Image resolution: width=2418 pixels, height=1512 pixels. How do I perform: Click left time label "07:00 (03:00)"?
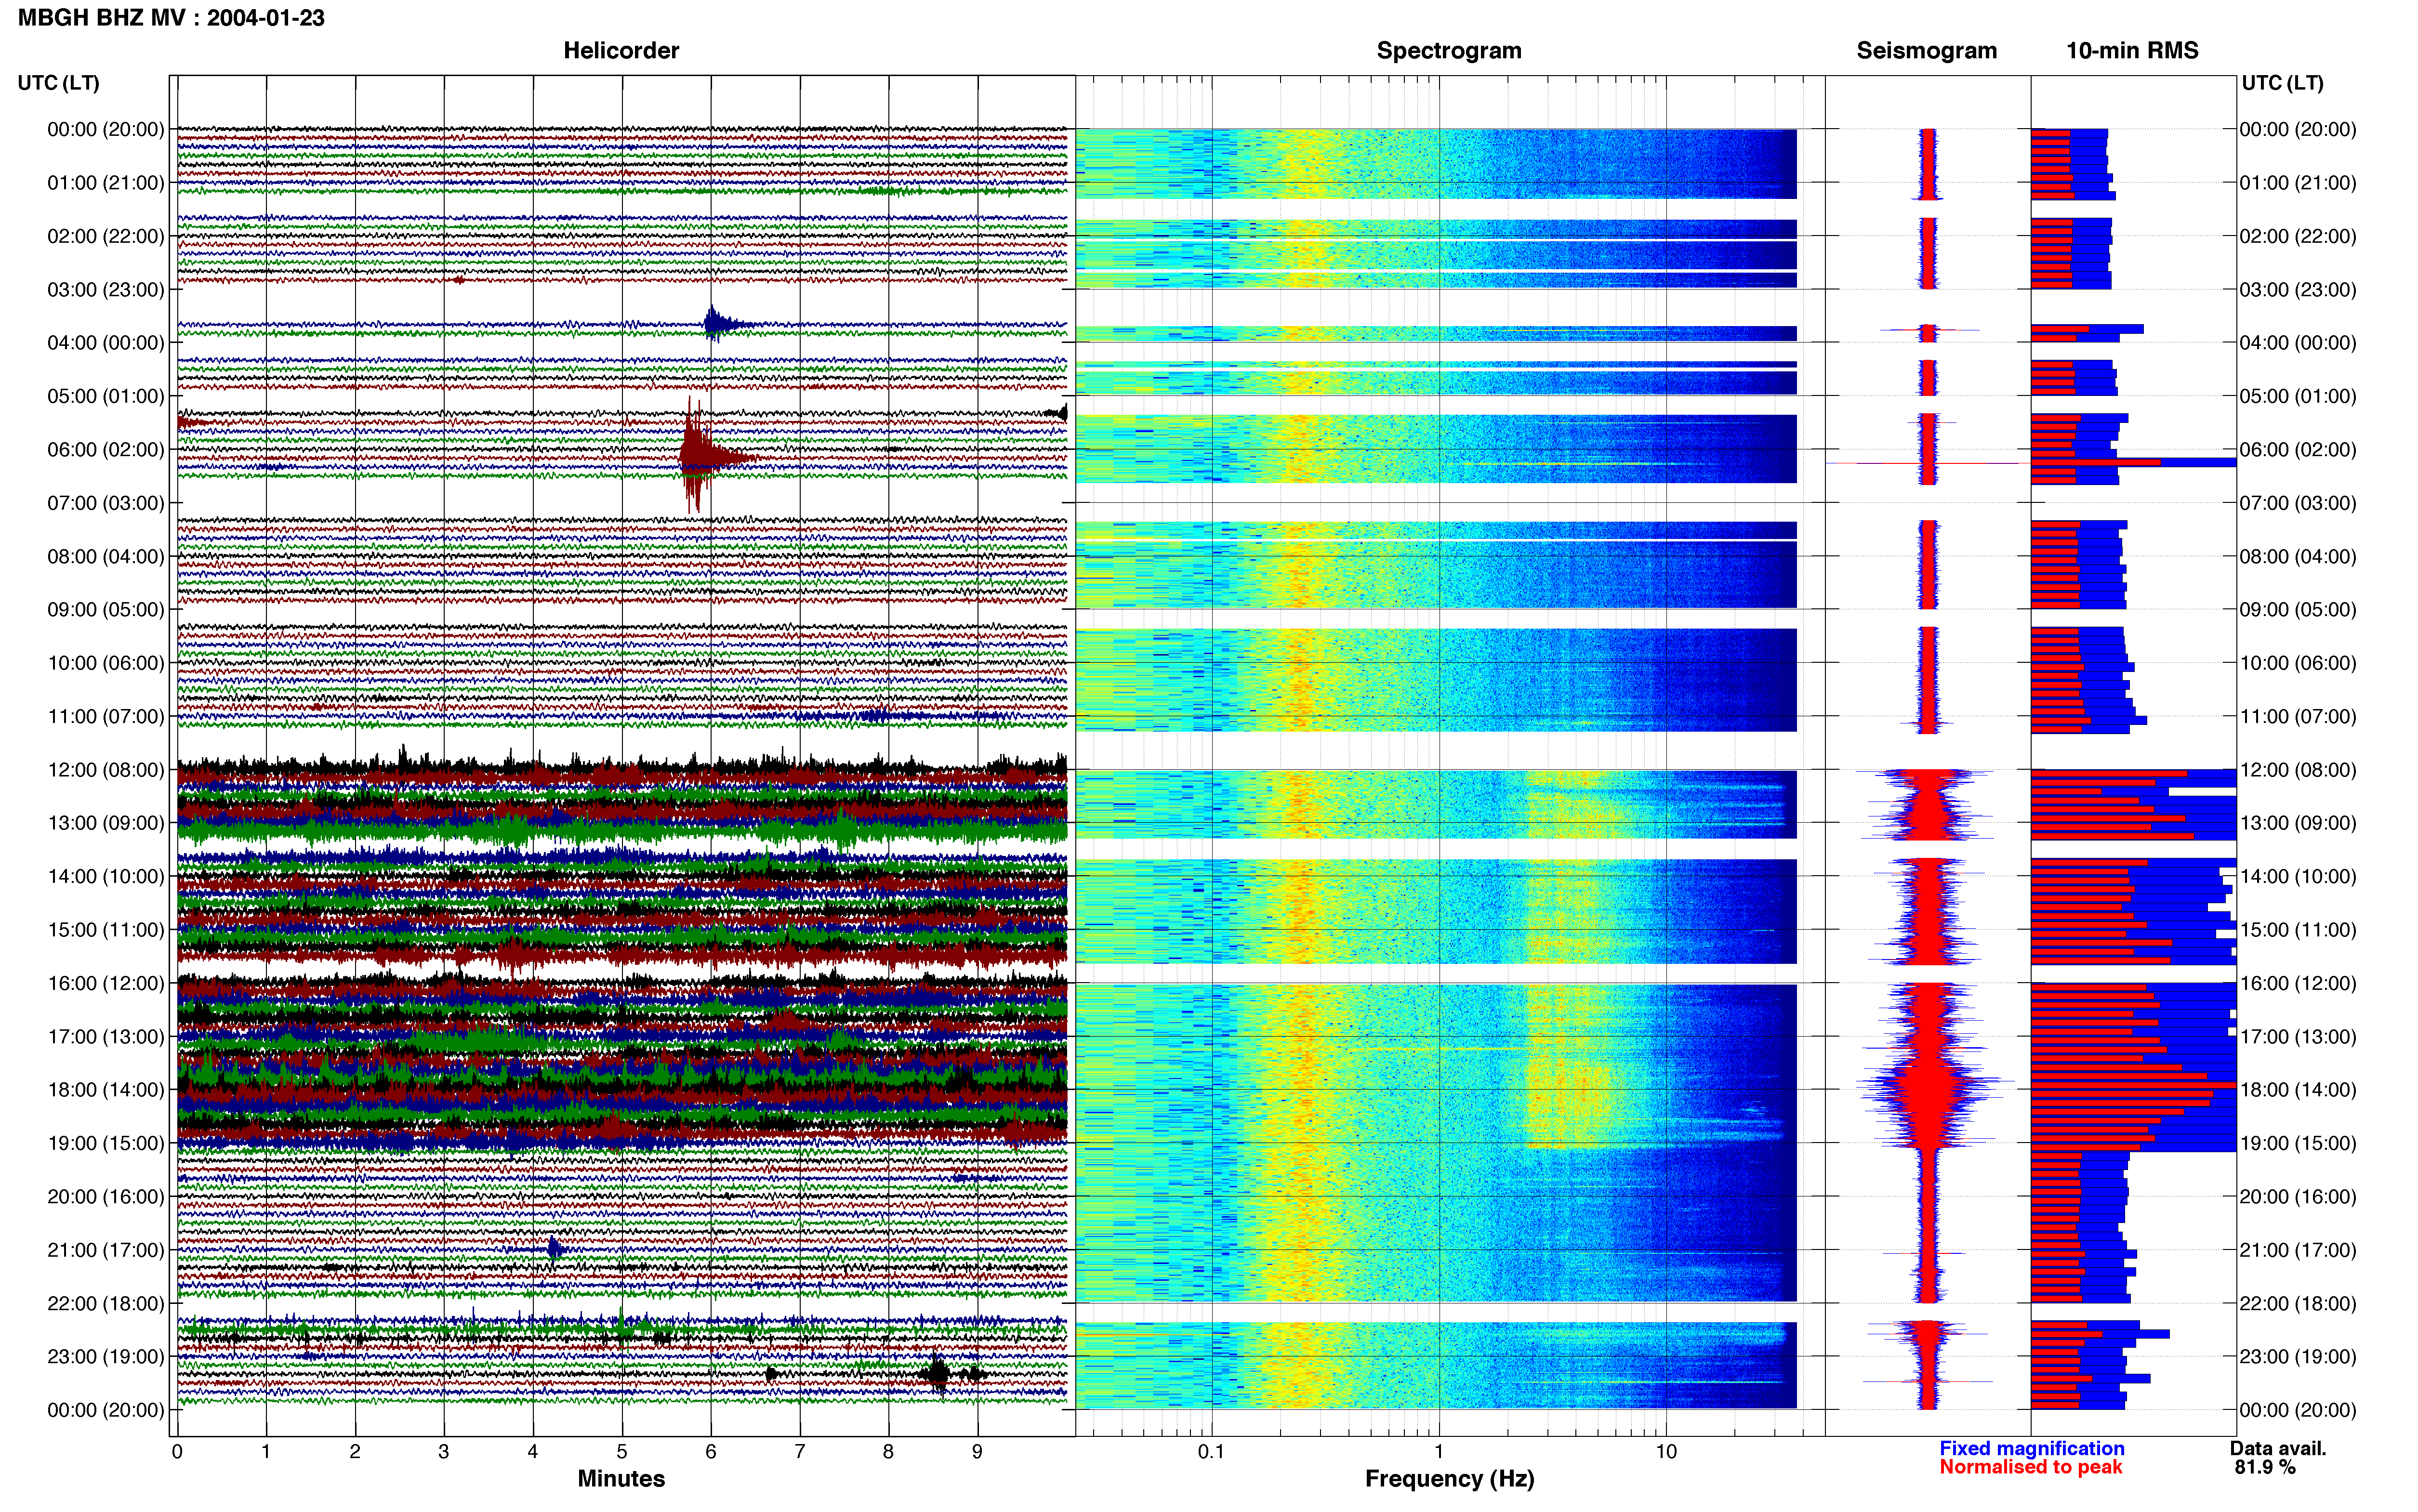click(x=106, y=503)
